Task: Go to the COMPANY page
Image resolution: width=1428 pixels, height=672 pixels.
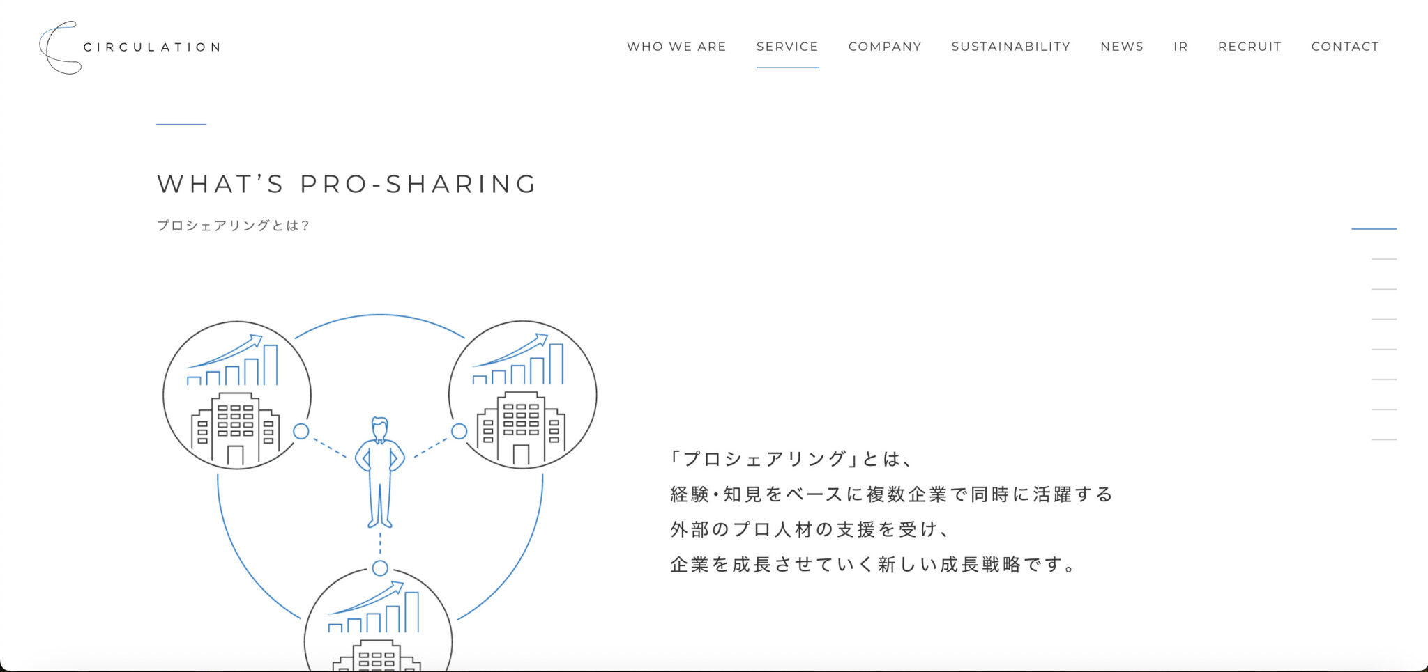Action: point(885,47)
